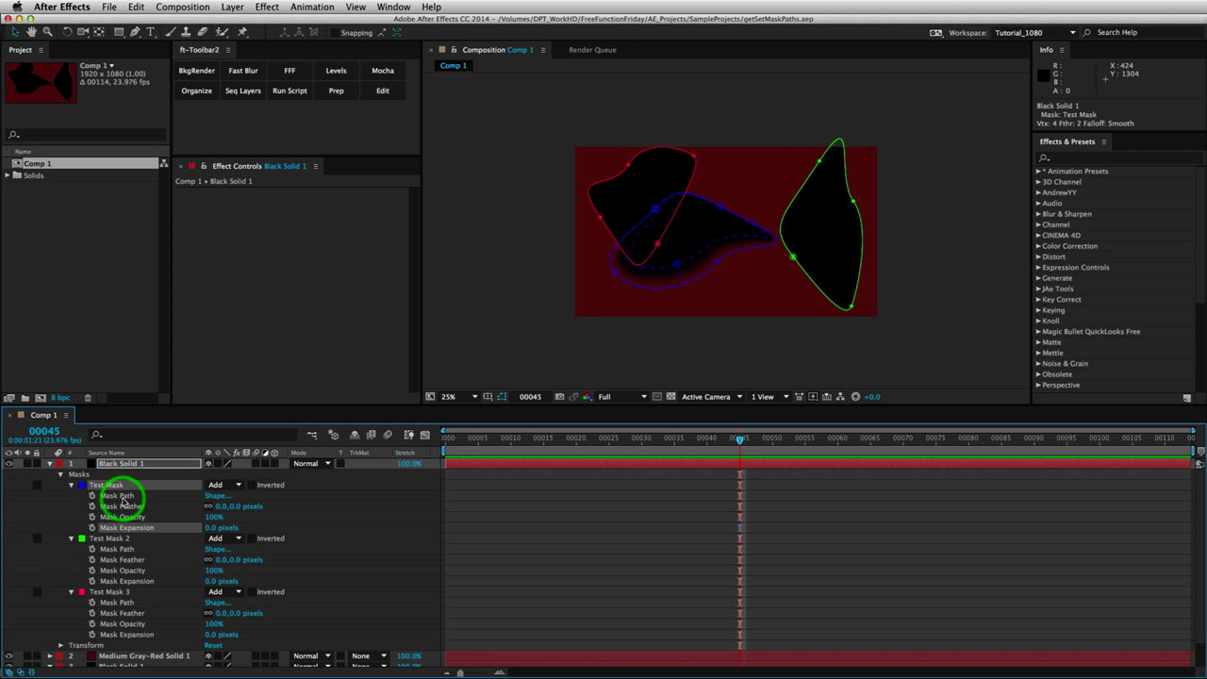
Task: Click the blue Test Mask color swatch
Action: [82, 485]
